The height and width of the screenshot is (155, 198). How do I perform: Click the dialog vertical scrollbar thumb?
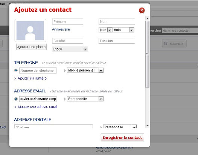coord(147,54)
